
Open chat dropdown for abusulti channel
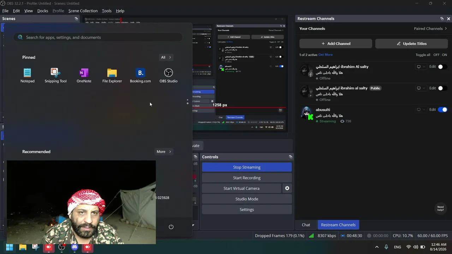421,110
